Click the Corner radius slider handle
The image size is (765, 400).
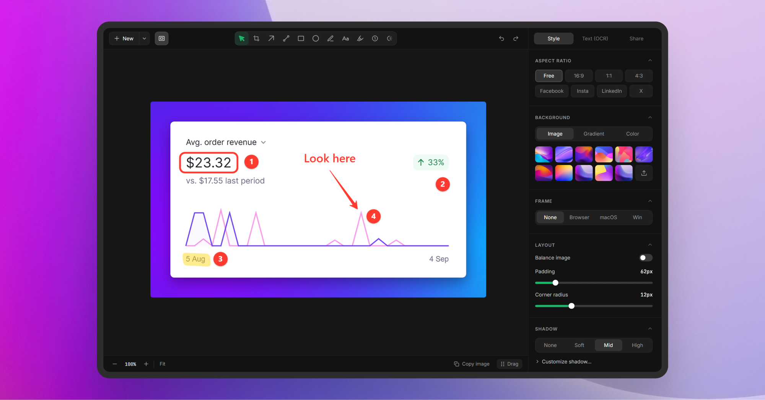pyautogui.click(x=571, y=306)
